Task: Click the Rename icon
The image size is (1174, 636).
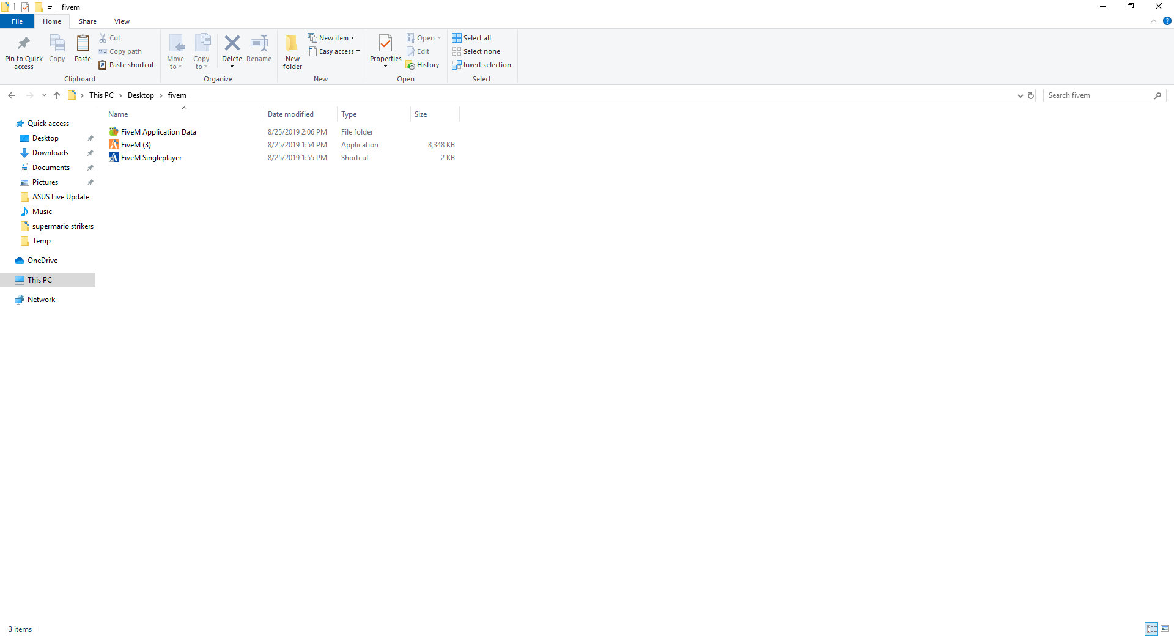Action: pyautogui.click(x=259, y=43)
